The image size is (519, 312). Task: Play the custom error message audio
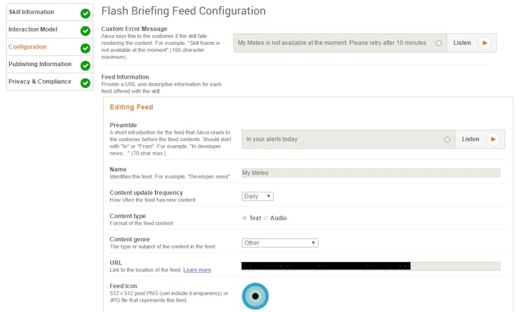485,43
